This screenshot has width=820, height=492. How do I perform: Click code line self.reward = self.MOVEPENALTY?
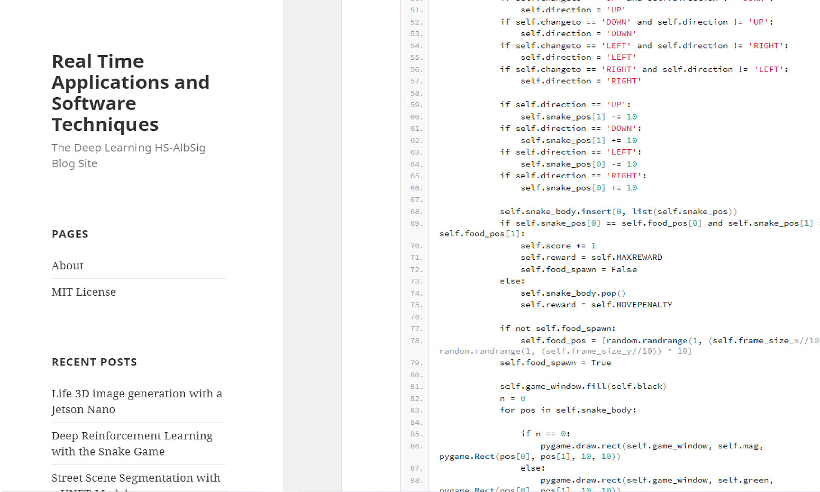click(596, 305)
